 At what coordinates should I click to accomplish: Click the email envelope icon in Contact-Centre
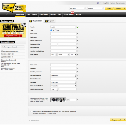coord(2,51)
